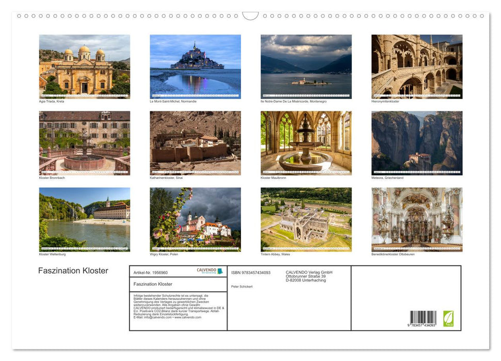Screen dimensions: 501x361
Task: Click the Meteora, Griechenland photo
Action: coord(416,143)
